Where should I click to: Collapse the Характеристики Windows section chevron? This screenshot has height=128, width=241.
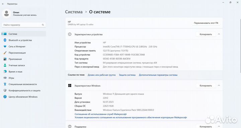219,86
